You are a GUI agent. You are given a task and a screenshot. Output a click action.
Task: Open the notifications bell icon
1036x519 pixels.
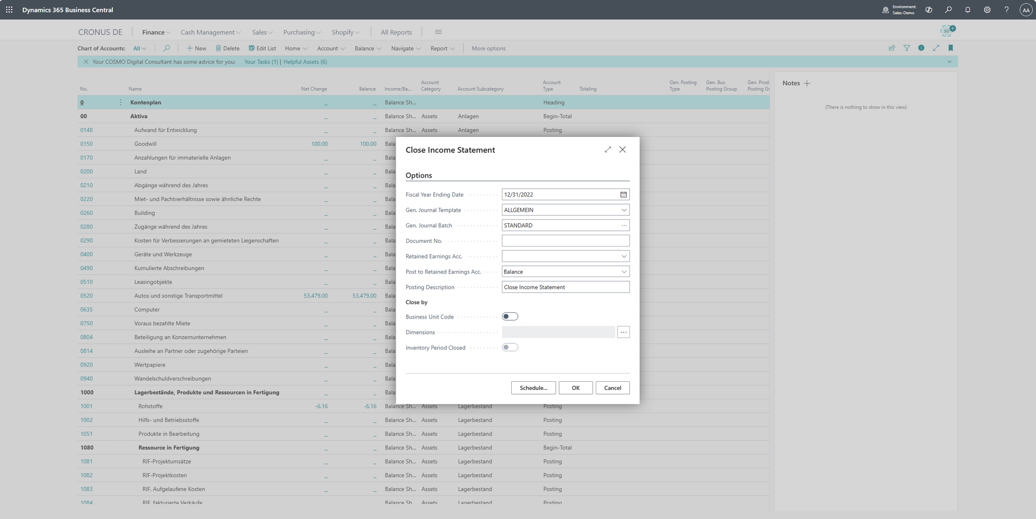[968, 10]
